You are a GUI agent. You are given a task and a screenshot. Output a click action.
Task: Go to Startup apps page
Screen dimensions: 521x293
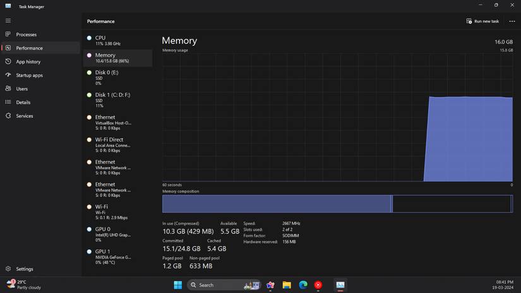point(40,75)
